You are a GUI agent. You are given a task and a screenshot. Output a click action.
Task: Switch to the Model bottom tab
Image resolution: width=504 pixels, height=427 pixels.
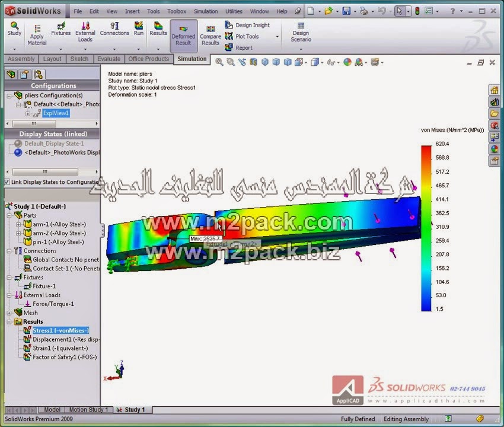point(52,410)
